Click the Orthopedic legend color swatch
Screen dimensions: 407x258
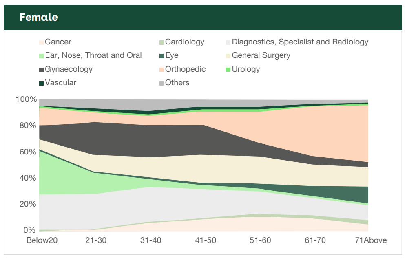pyautogui.click(x=161, y=69)
